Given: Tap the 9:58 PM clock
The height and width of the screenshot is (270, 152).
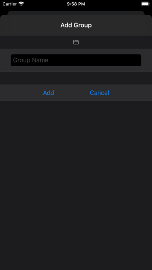Looking at the screenshot, I should 76,4.
